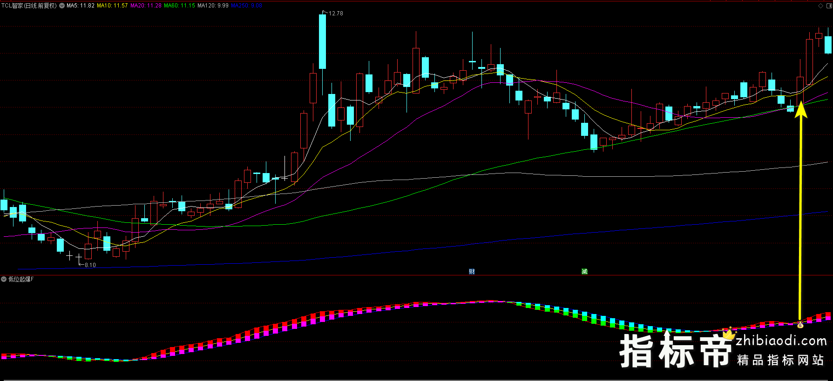Select the TCL智家 chart title
The height and width of the screenshot is (381, 833).
pos(29,6)
